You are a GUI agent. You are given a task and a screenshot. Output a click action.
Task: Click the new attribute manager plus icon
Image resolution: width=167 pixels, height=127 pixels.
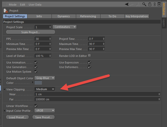(x=159, y=4)
